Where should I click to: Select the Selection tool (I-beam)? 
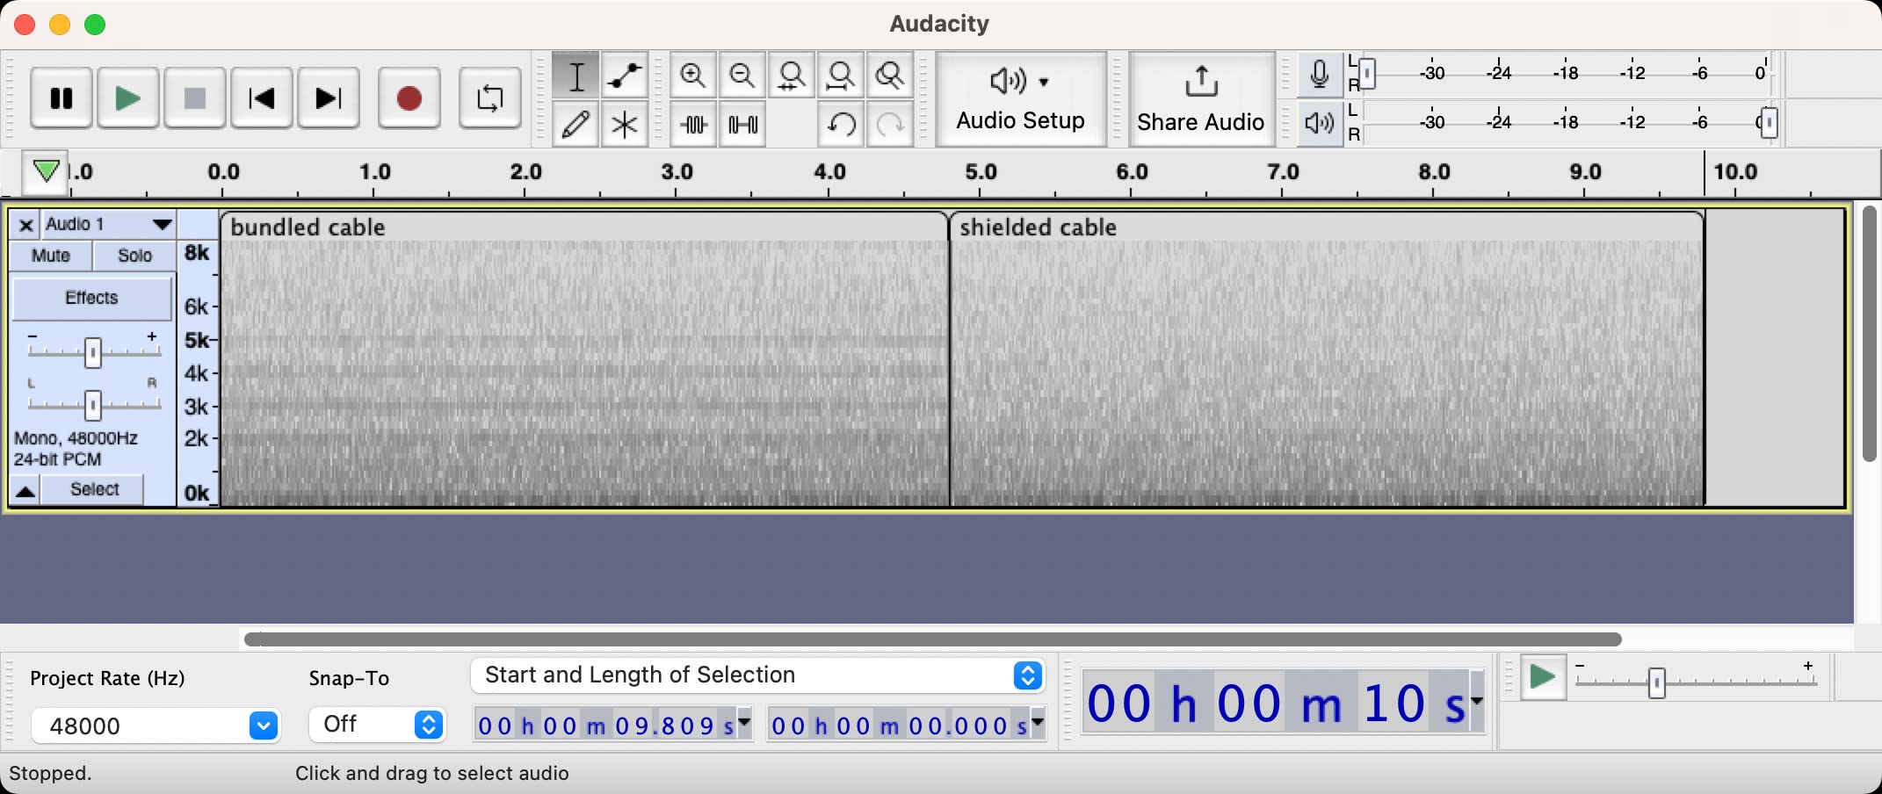coord(576,76)
